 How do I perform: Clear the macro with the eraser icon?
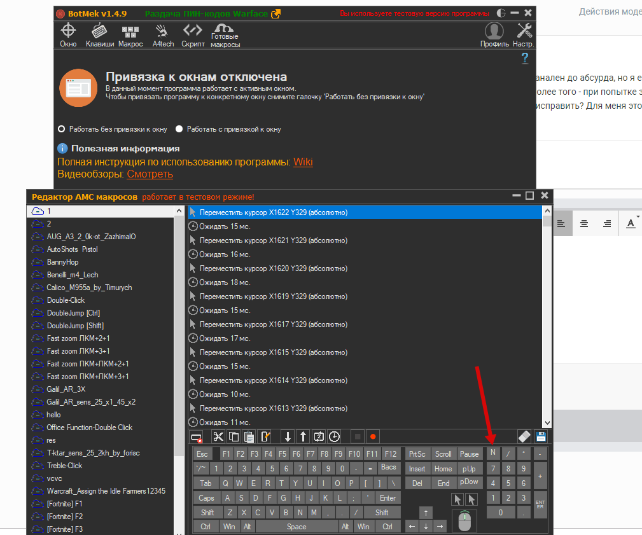pyautogui.click(x=524, y=437)
